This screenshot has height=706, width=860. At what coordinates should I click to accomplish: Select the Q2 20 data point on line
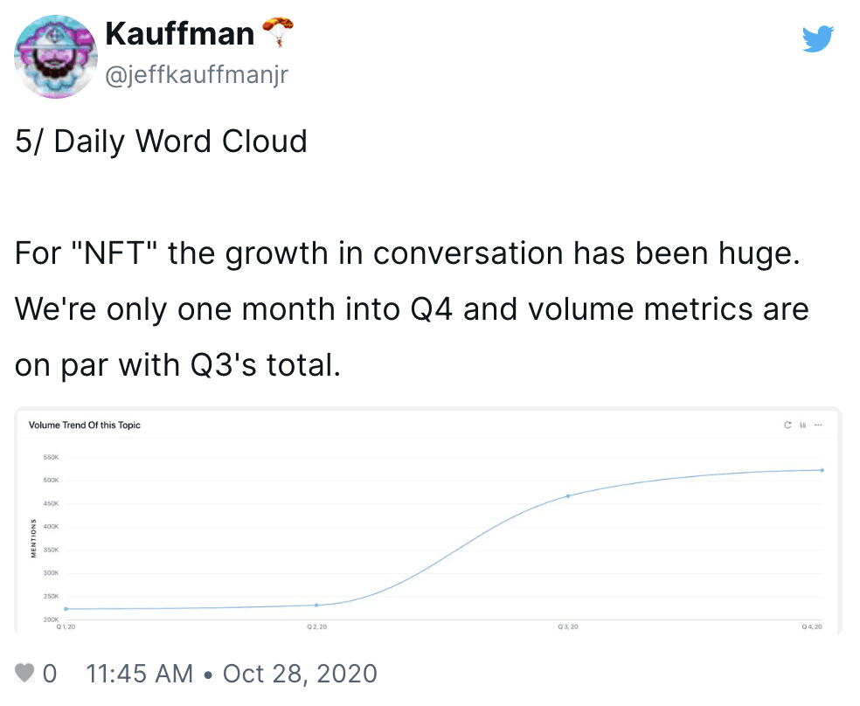(x=316, y=606)
